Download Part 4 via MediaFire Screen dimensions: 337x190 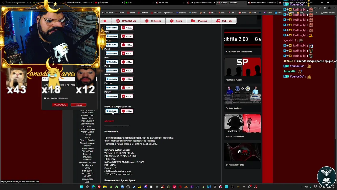(112, 36)
